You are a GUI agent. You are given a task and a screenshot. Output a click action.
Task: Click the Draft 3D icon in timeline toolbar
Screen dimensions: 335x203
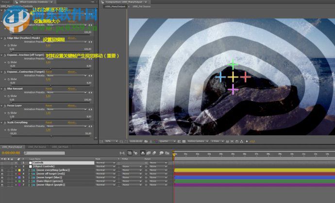coord(135,153)
